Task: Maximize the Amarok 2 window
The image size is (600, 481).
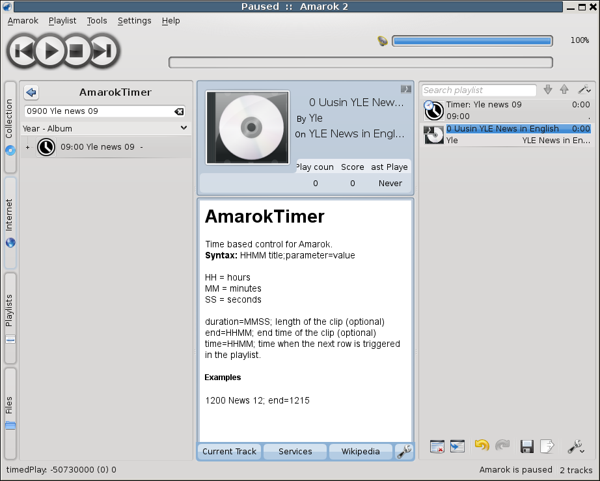Action: 582,7
